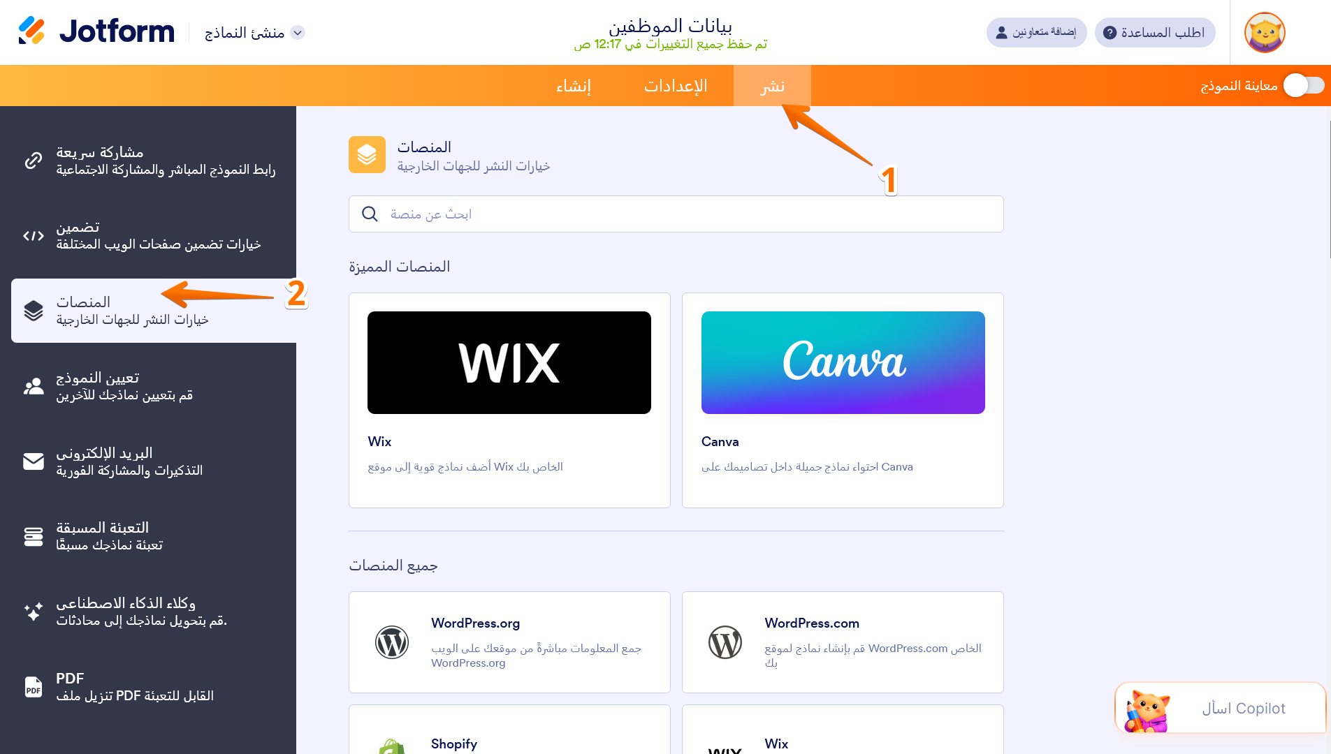The height and width of the screenshot is (754, 1331).
Task: Click the orange platforms header icon
Action: [367, 154]
